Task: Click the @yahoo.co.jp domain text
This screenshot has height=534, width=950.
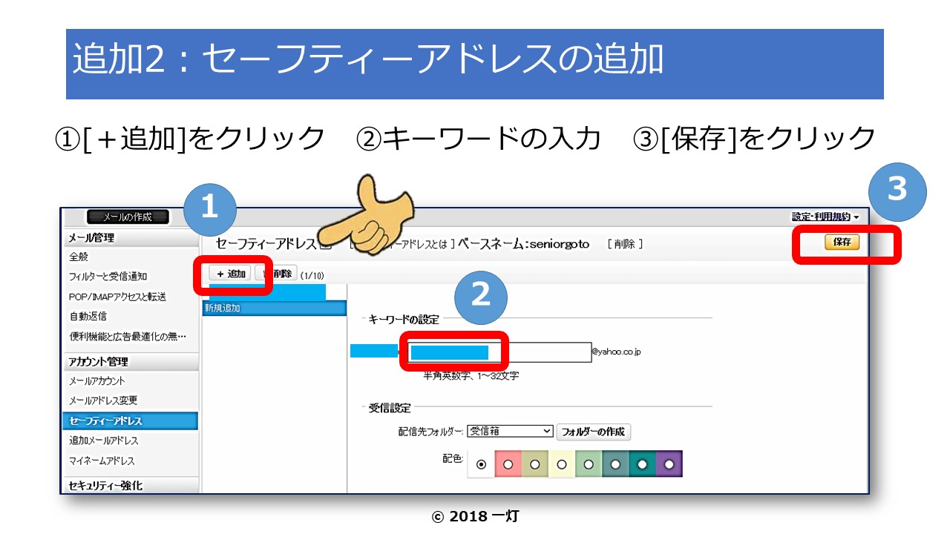Action: tap(616, 352)
